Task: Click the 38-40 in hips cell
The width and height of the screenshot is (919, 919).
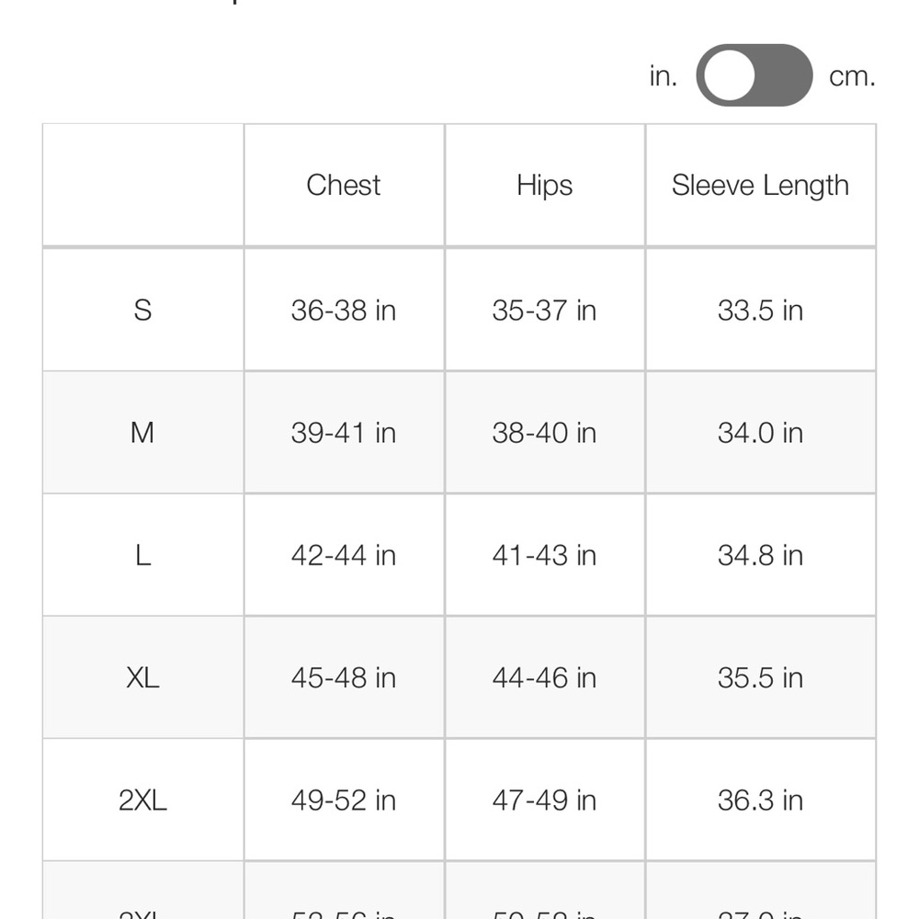Action: coord(544,433)
